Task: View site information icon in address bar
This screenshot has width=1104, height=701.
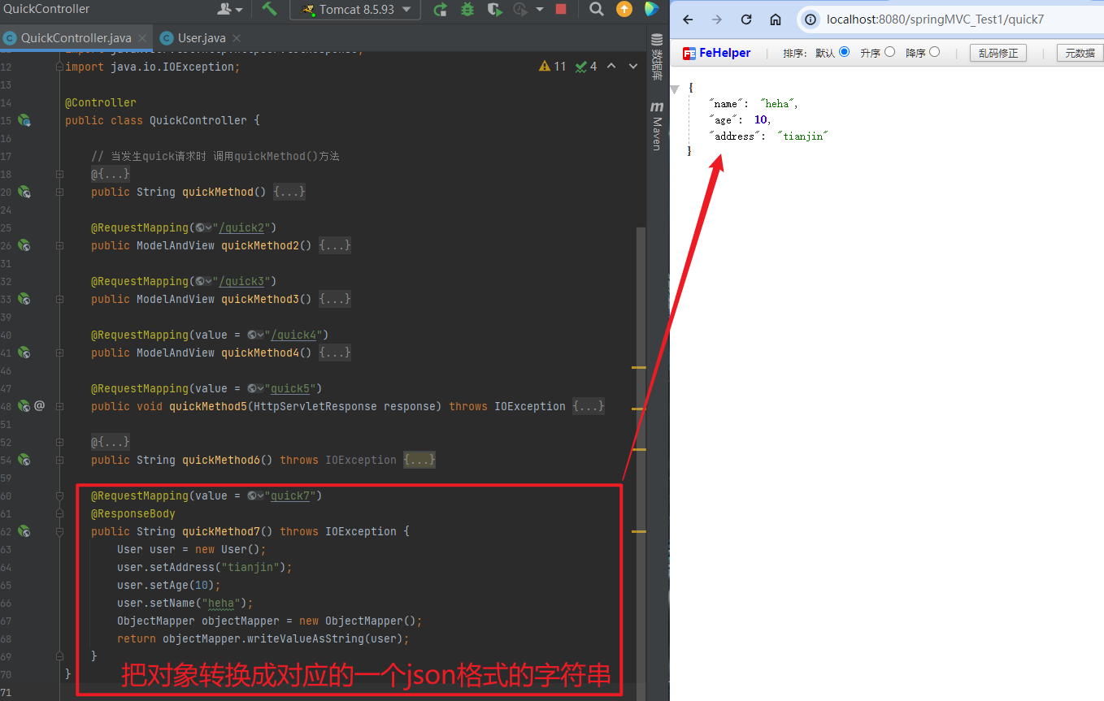Action: tap(811, 19)
